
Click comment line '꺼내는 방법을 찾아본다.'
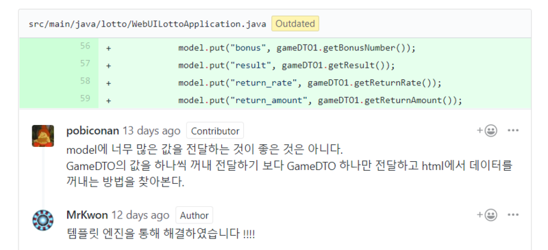coord(125,182)
